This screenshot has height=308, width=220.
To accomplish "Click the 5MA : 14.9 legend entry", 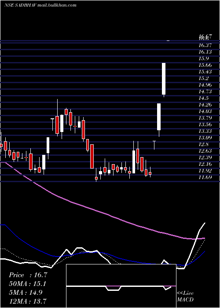I will [26, 293].
